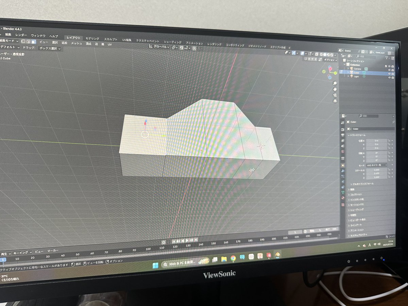Switch to モデリング workspace tab
The height and width of the screenshot is (306, 408).
point(92,38)
